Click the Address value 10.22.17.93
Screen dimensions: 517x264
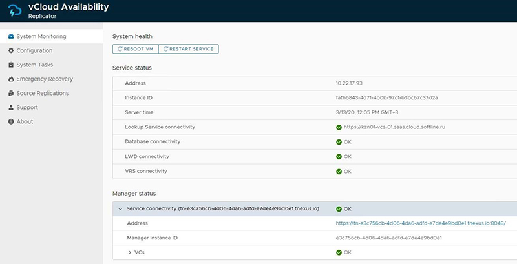[x=349, y=83]
